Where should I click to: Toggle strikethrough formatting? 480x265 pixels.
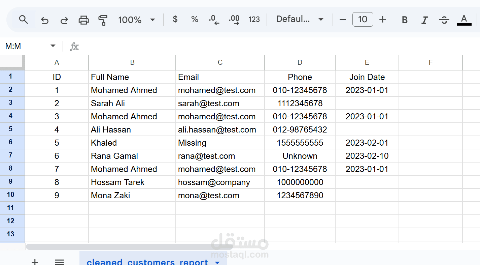coord(444,20)
